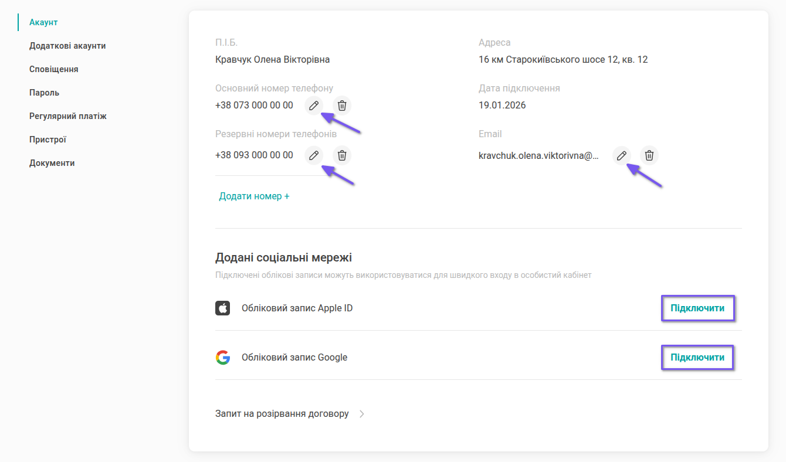786x462 pixels.
Task: Click the Google logo icon
Action: [x=222, y=357]
